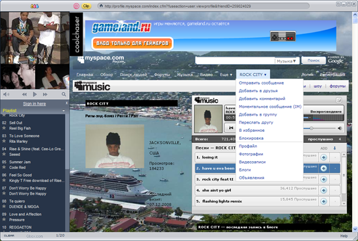The height and width of the screenshot is (241, 358).
Task: Click the Clip button in the toolbar
Action: (x=86, y=6)
